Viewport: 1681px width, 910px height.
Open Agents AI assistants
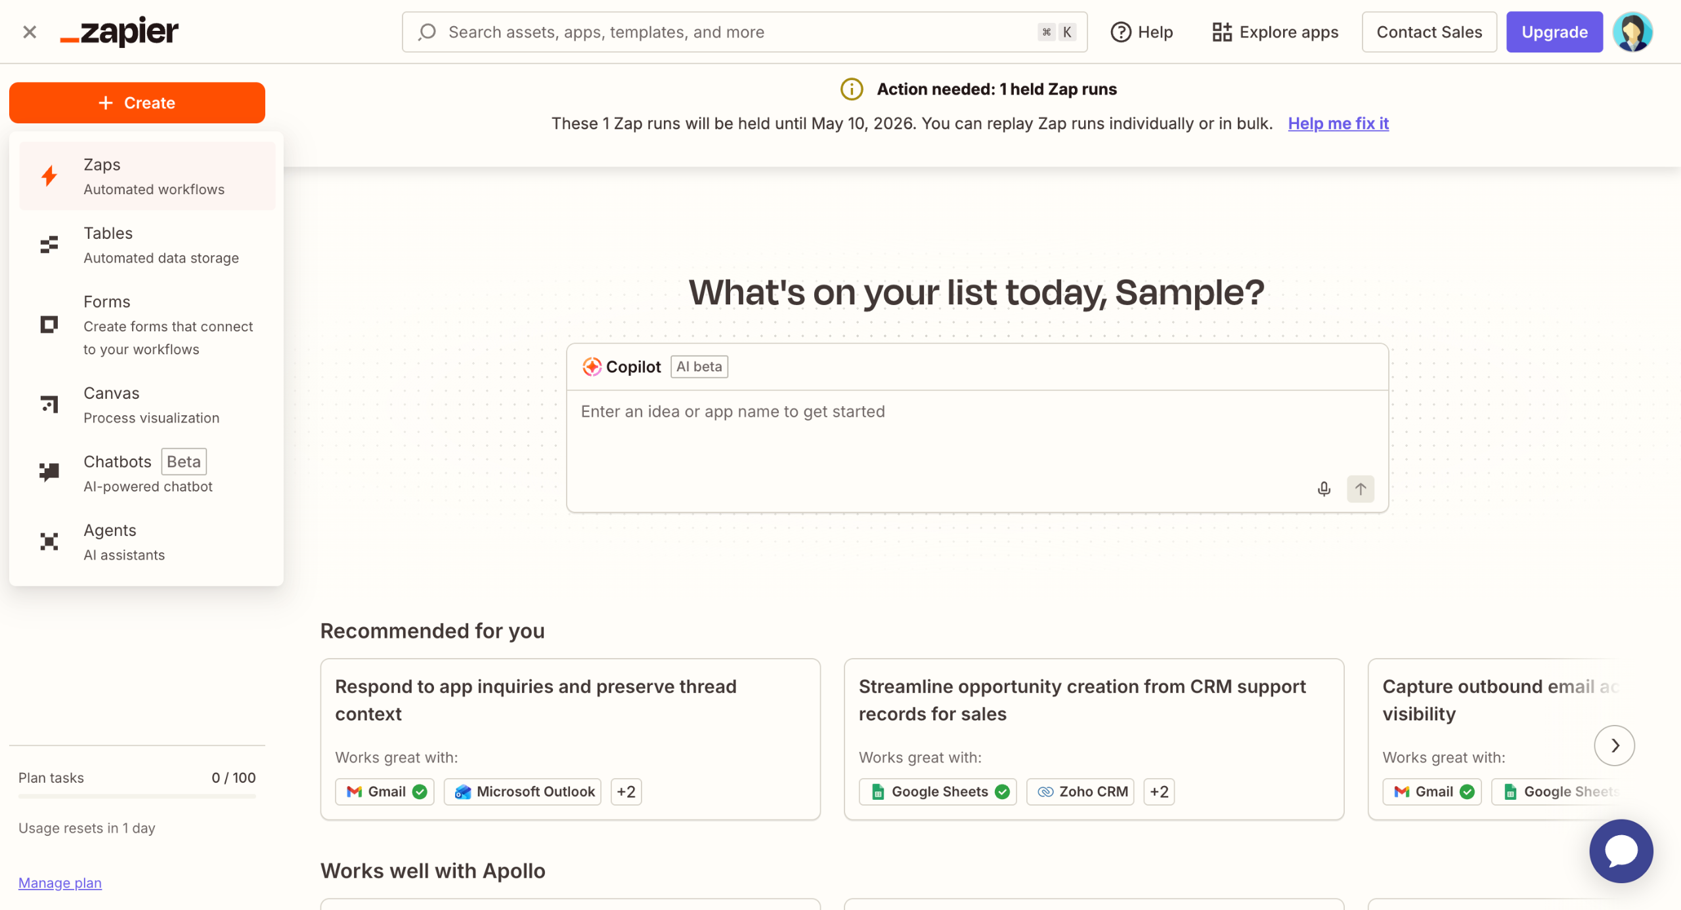[147, 542]
